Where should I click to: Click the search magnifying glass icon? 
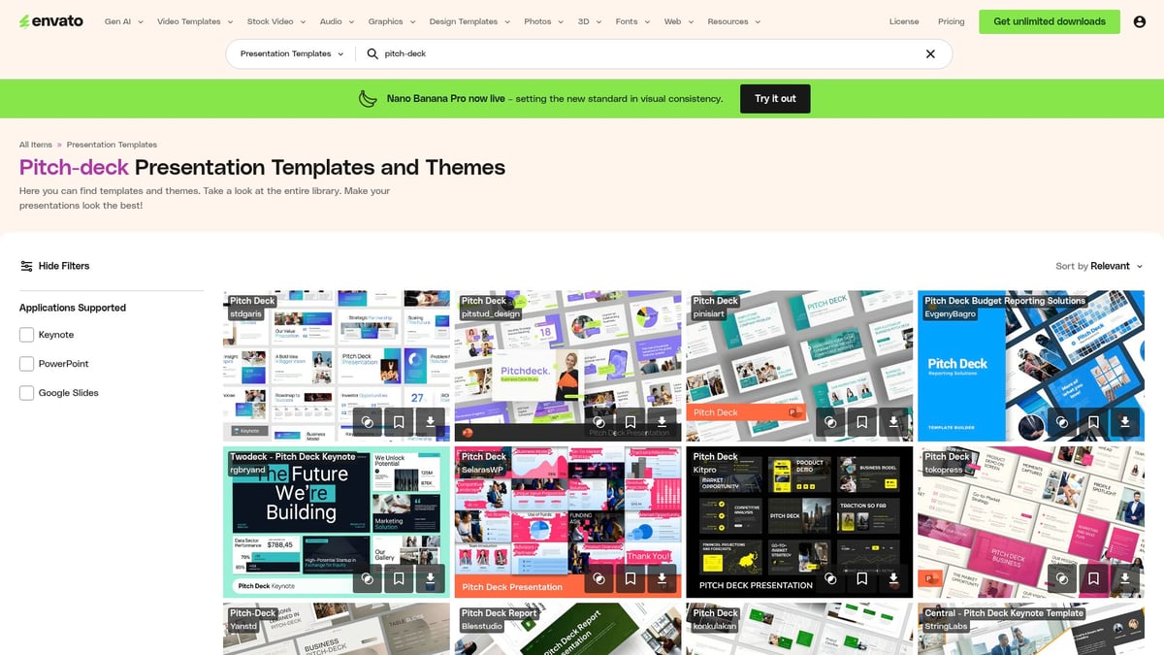click(x=372, y=53)
